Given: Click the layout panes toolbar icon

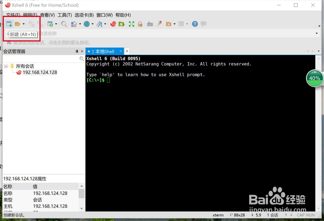Looking at the screenshot, I should 181,24.
